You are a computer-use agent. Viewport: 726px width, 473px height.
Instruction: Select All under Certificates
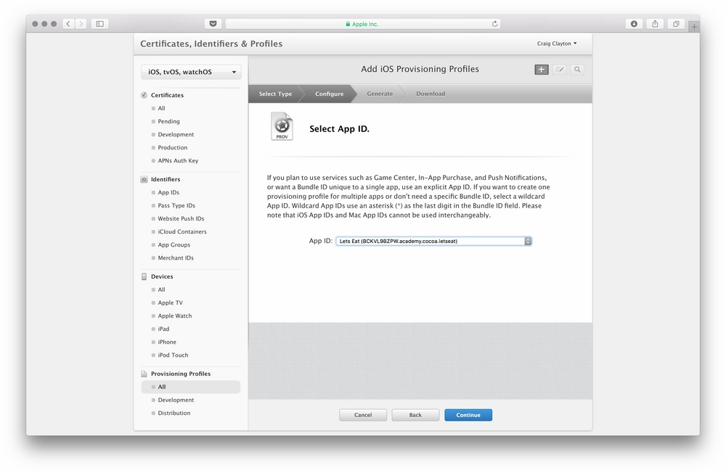pos(161,108)
